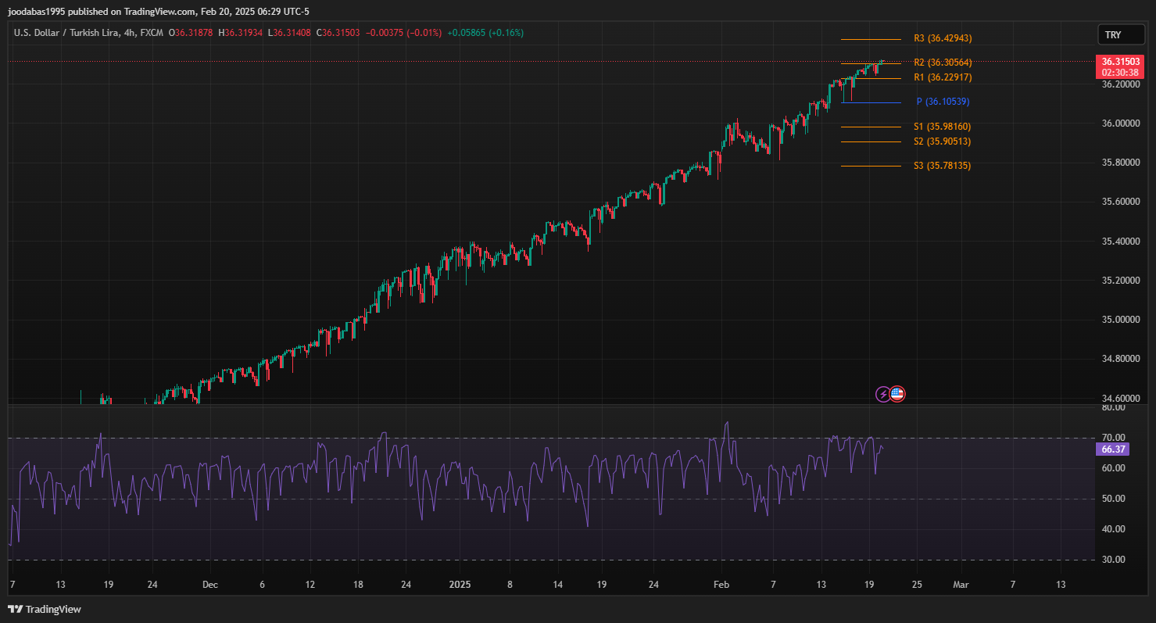Click the joodabas1995 publisher name
1156x623 pixels.
coord(37,12)
